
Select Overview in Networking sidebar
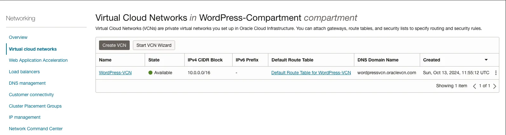(x=18, y=37)
